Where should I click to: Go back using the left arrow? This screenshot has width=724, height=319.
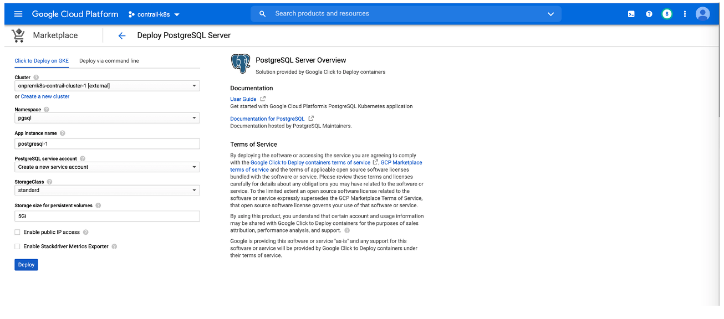click(122, 35)
